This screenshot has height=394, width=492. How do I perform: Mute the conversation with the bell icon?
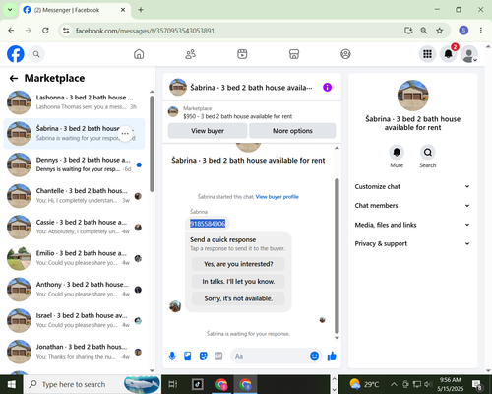(x=397, y=152)
